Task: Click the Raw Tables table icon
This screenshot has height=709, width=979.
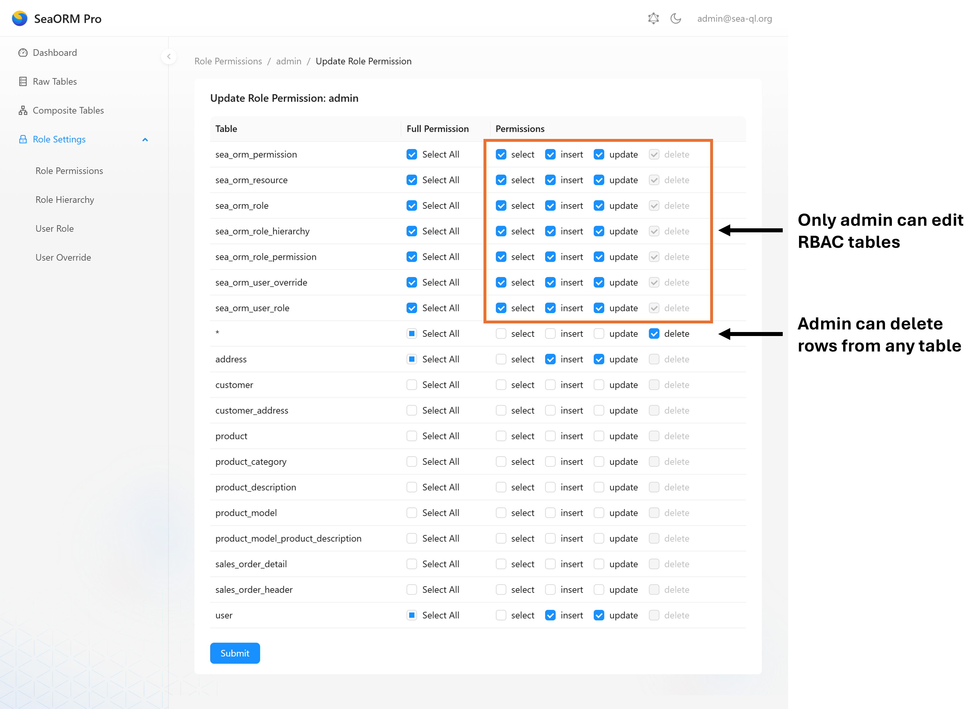Action: (23, 82)
